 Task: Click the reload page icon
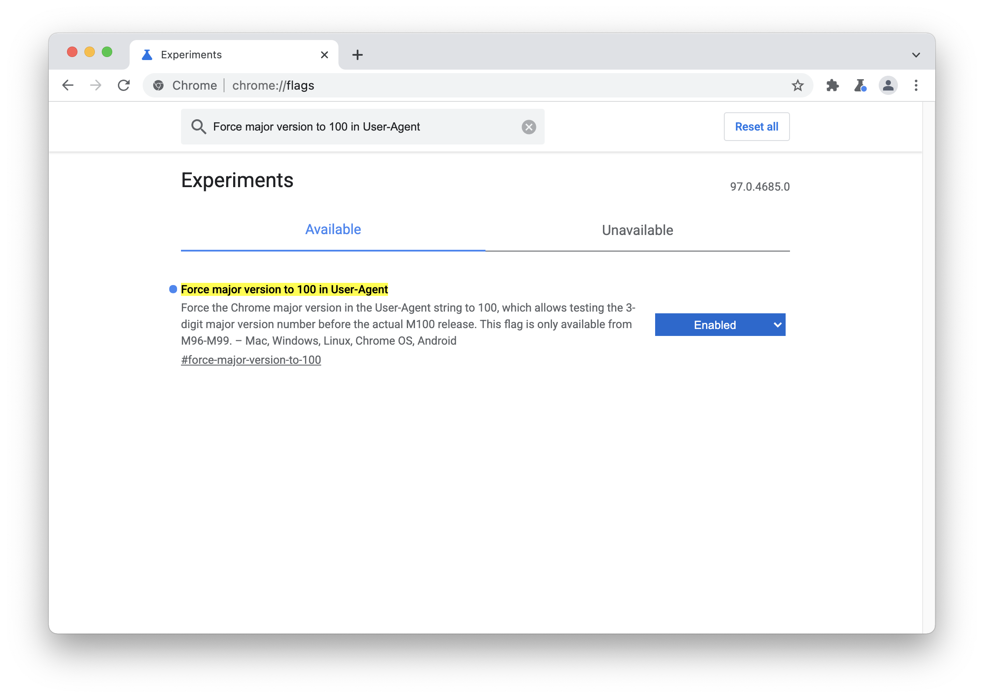coord(123,84)
